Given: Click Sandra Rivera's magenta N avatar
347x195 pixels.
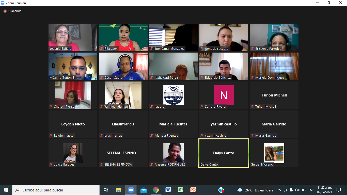Looking at the screenshot, I should [x=224, y=95].
